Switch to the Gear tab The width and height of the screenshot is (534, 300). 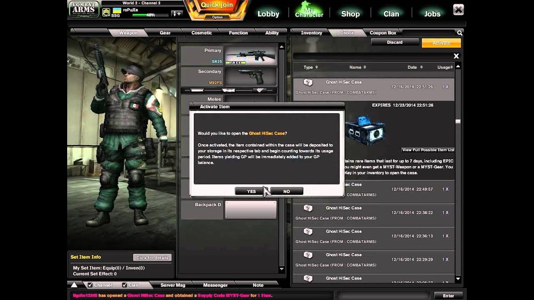[x=165, y=33]
